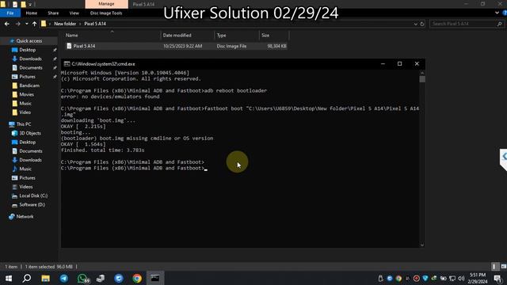Select Quick access in navigation pane
Image resolution: width=507 pixels, height=285 pixels.
pos(29,41)
